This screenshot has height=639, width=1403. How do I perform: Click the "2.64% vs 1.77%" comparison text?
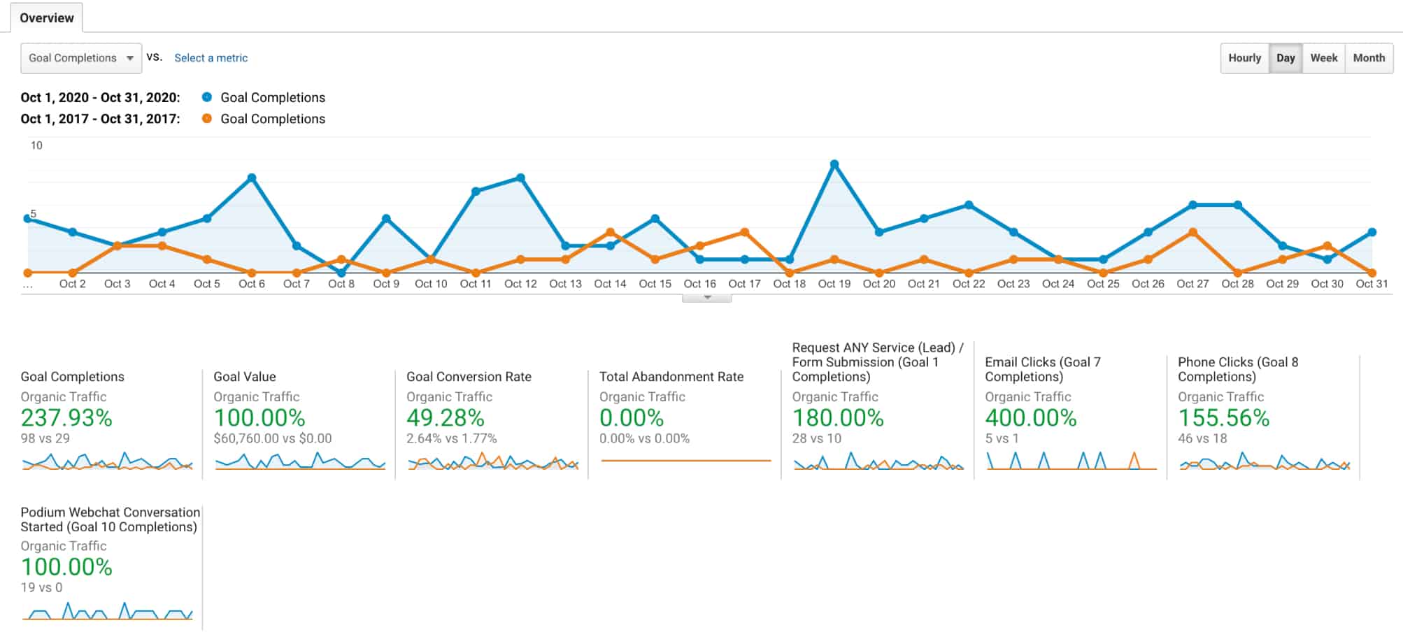(x=452, y=438)
